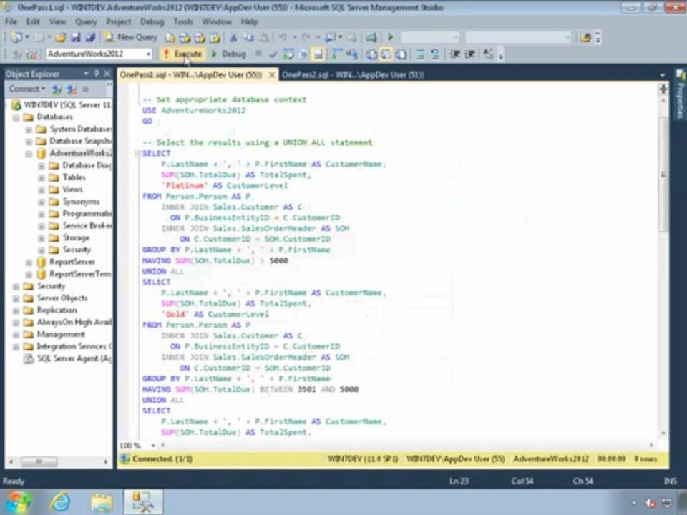Specify Values for Template Parameters icon
Viewport: 687px width, 515px height.
487,54
